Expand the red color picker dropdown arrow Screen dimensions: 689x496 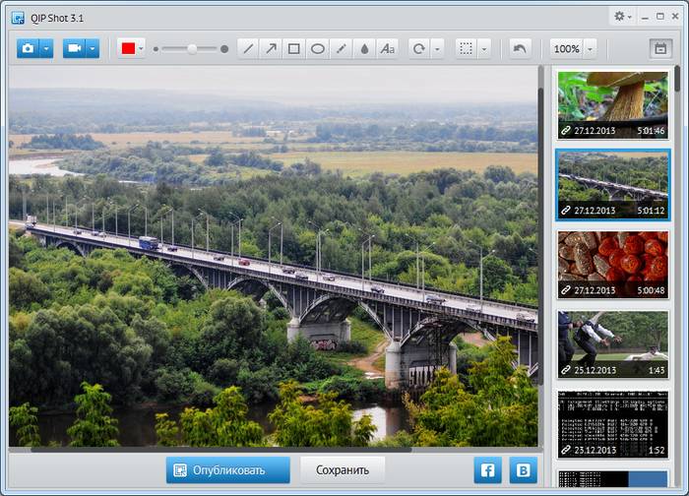(x=142, y=48)
